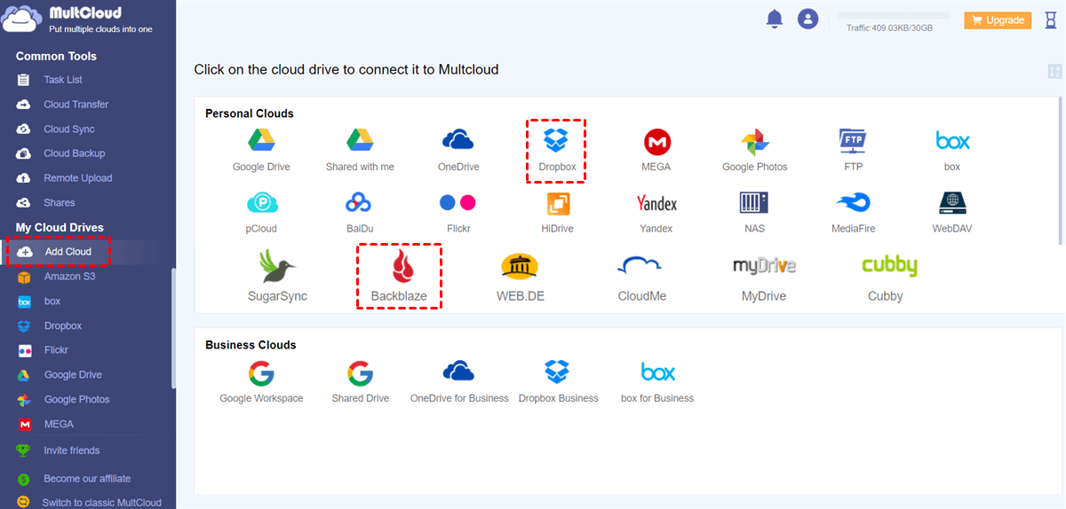1066x509 pixels.
Task: Click the Upgrade button
Action: 997,20
